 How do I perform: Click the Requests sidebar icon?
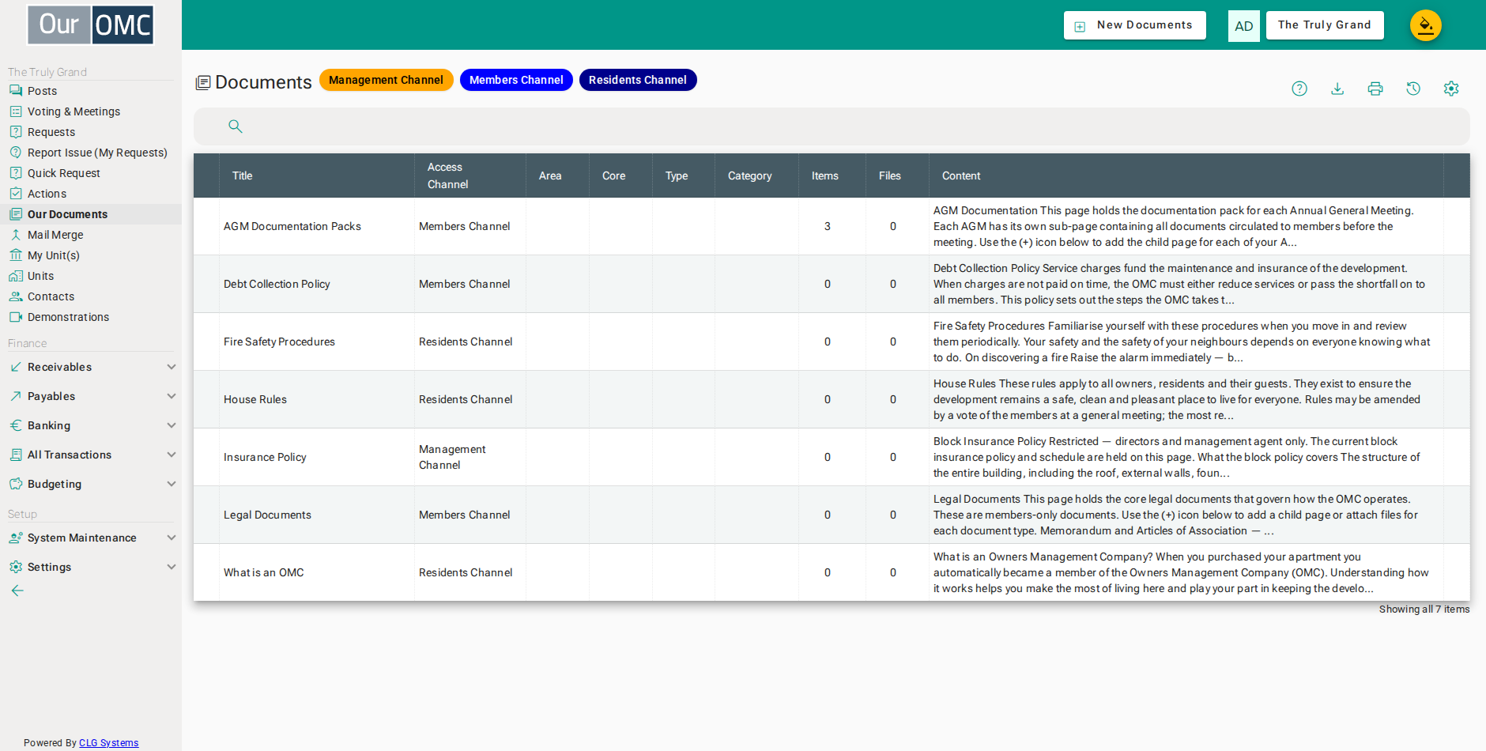16,132
